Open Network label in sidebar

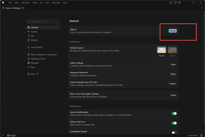(x=35, y=63)
